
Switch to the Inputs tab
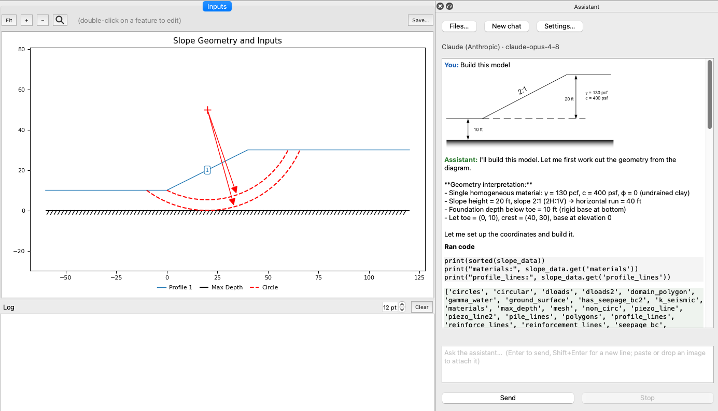pos(217,6)
